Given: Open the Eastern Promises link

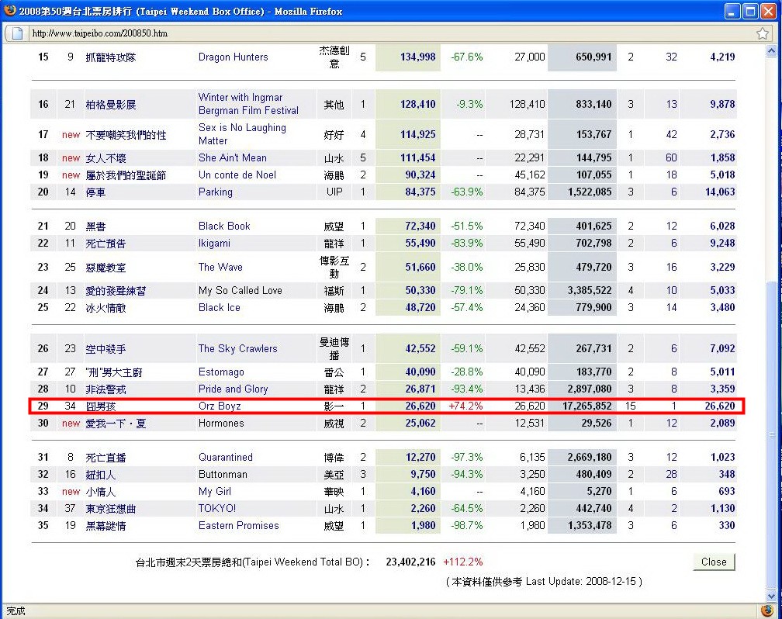Looking at the screenshot, I should [238, 525].
